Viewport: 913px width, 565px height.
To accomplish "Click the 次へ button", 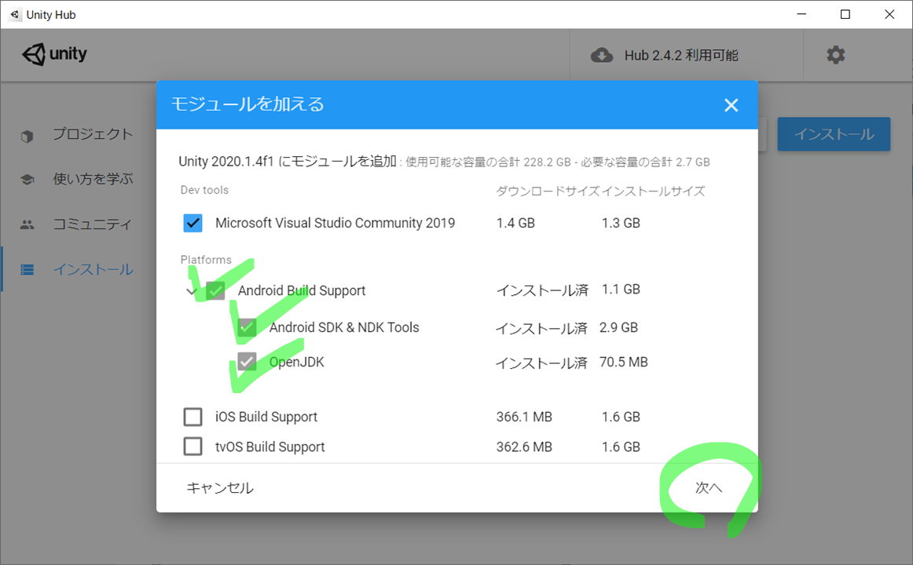I will (709, 487).
